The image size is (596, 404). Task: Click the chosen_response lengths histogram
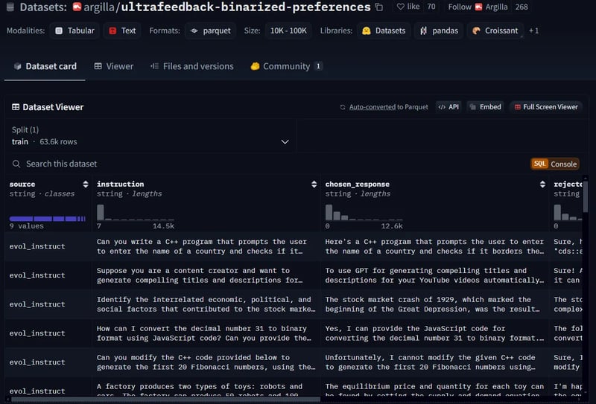(x=364, y=213)
